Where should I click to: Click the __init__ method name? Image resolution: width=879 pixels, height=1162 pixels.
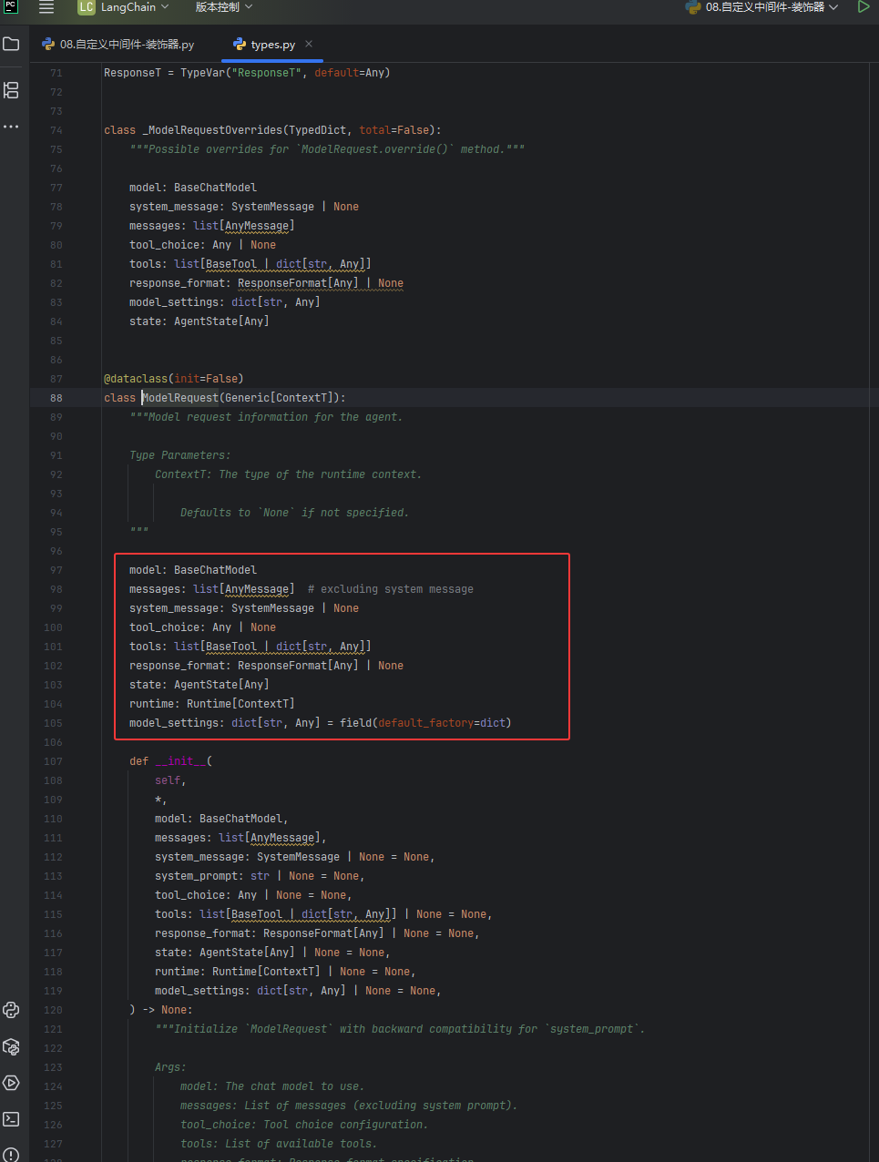coord(180,761)
